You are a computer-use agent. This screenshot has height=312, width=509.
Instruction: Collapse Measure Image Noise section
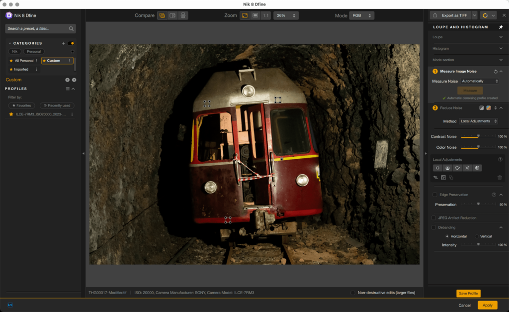501,72
